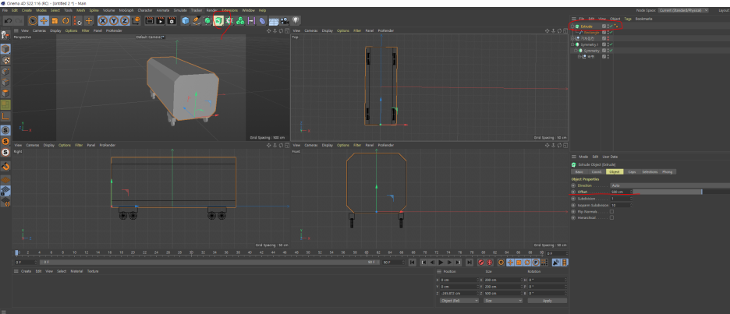730x314 pixels.
Task: Click the Render to Picture Viewer icon
Action: point(162,20)
